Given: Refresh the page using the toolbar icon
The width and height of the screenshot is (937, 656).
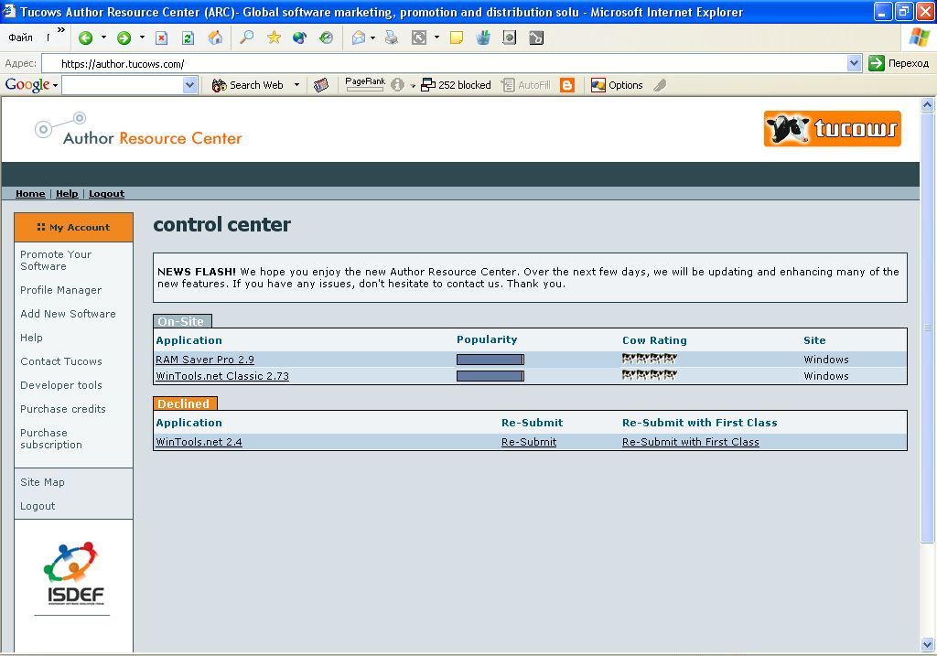Looking at the screenshot, I should click(188, 38).
